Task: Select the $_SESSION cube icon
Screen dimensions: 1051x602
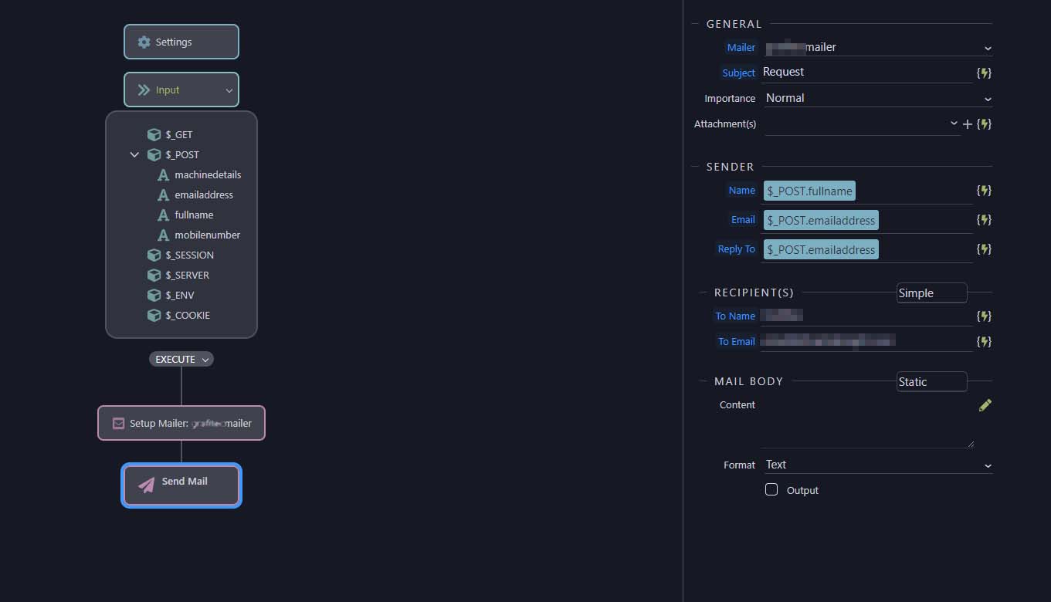Action: pyautogui.click(x=154, y=255)
